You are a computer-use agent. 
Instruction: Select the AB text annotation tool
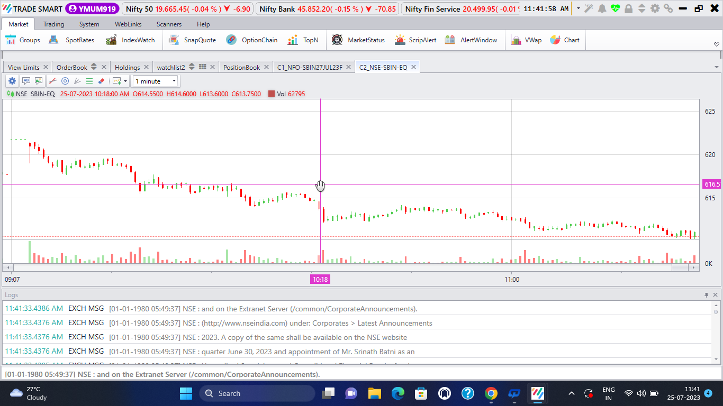click(26, 81)
